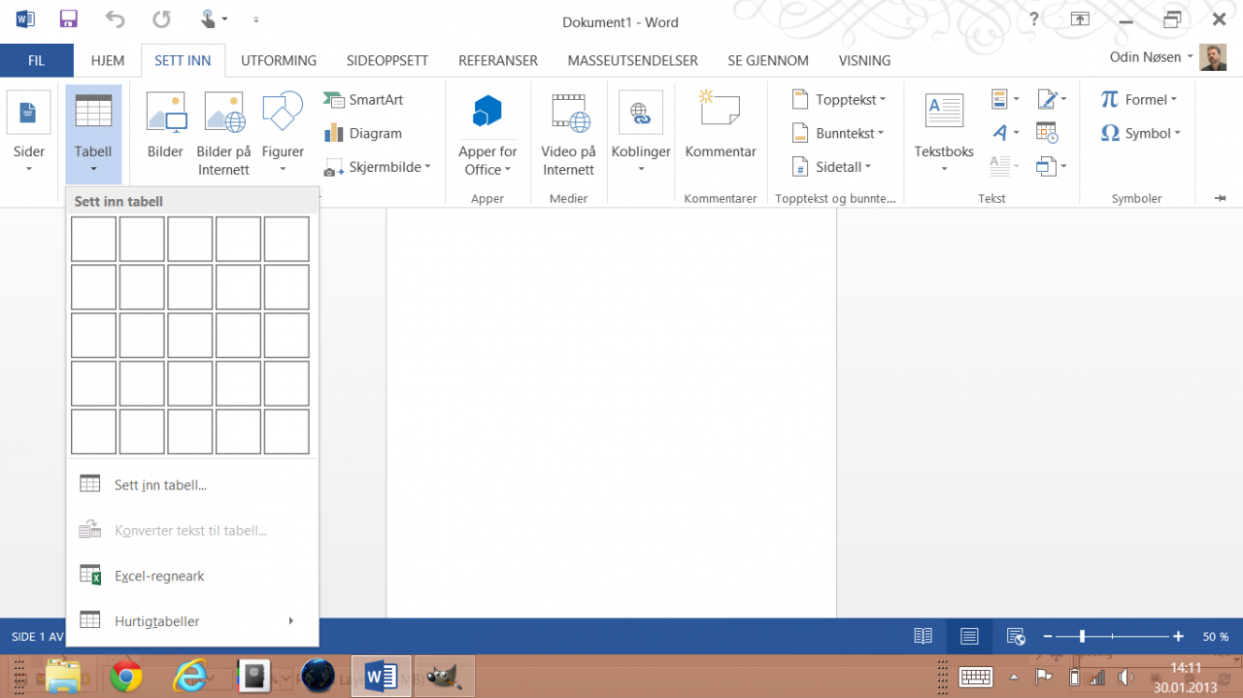Open the Word help question mark

point(1035,19)
